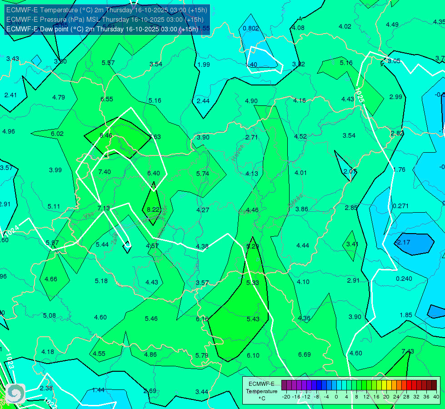
Task: Click the 6.40 temperature value
Action: coord(154,173)
